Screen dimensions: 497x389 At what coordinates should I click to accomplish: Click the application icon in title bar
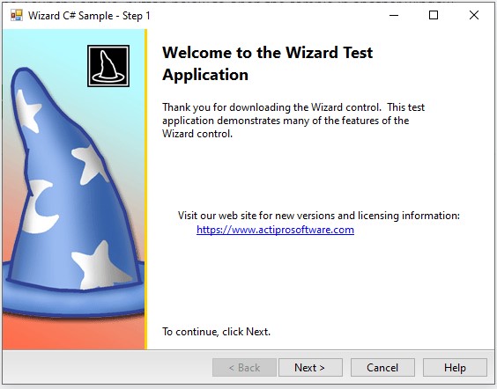pyautogui.click(x=17, y=15)
